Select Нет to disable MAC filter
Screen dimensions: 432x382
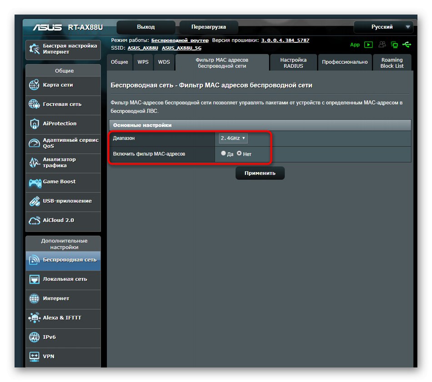pos(239,153)
